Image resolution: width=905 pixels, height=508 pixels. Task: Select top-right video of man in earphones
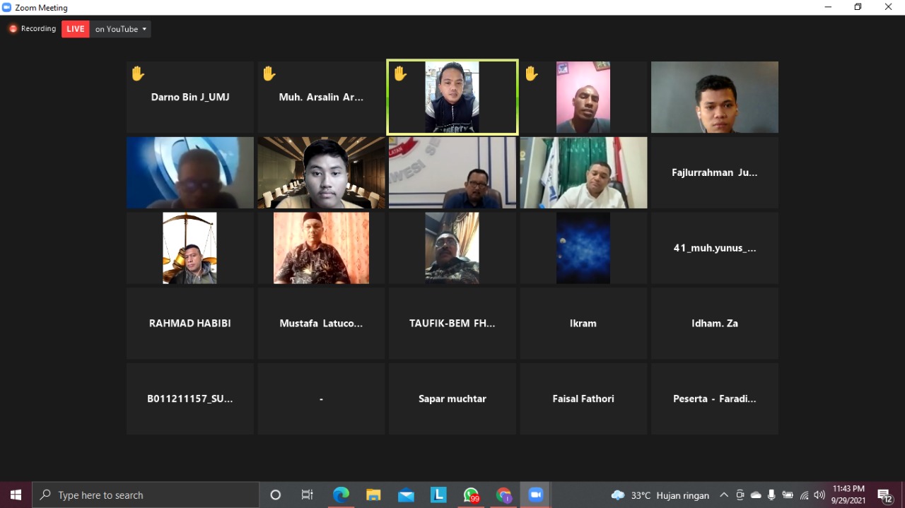click(715, 97)
